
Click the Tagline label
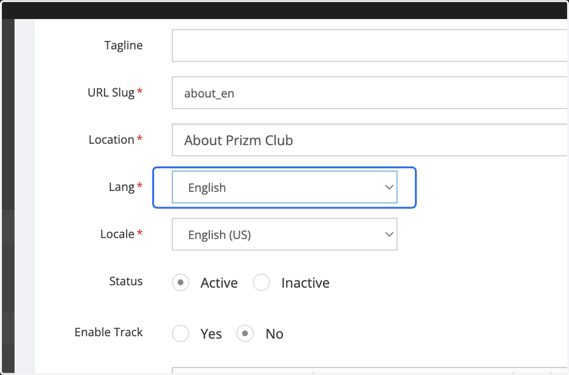click(123, 46)
